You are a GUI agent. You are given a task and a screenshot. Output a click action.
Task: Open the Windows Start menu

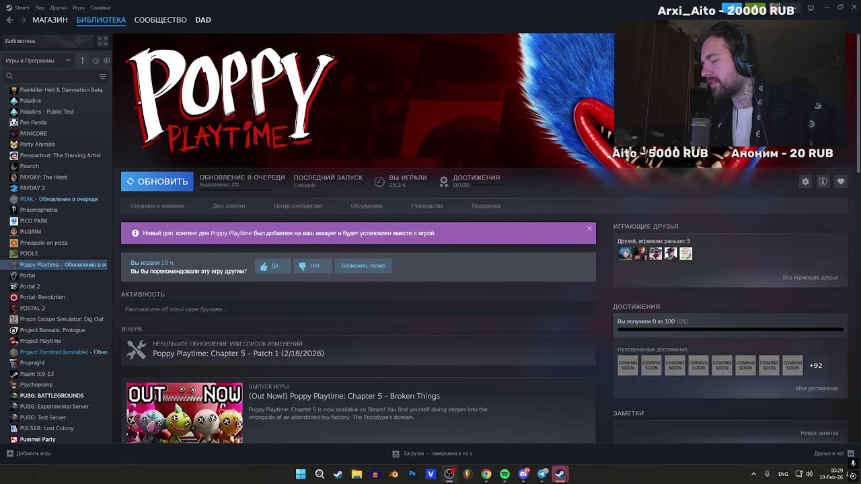click(x=301, y=474)
